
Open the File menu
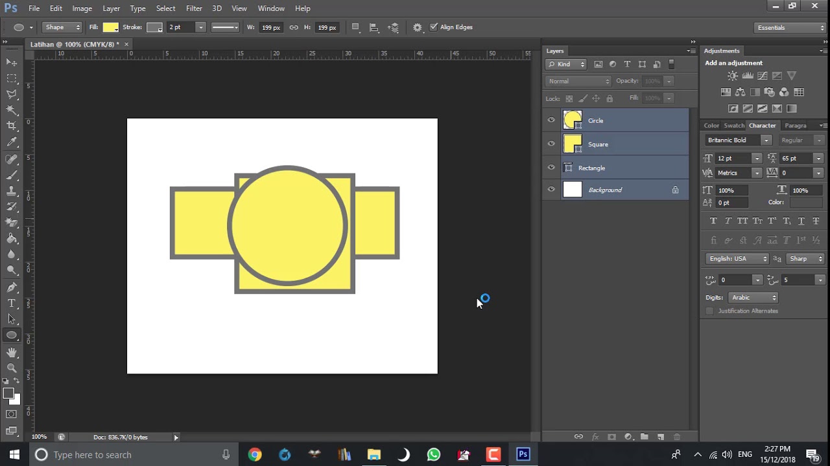34,8
